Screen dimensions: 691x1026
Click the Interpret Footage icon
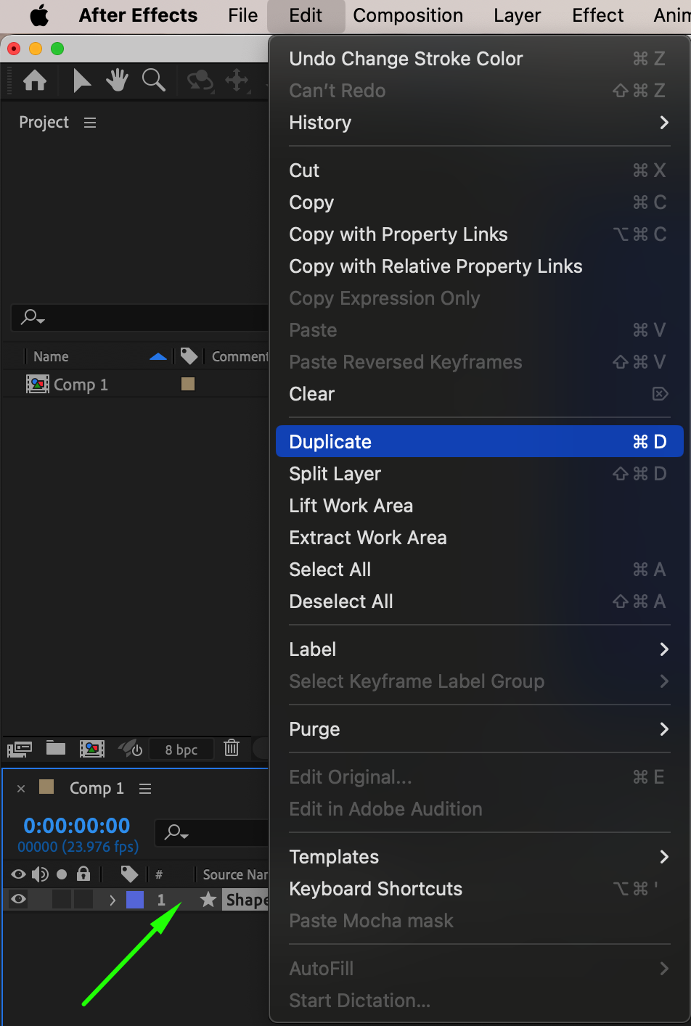coord(20,749)
